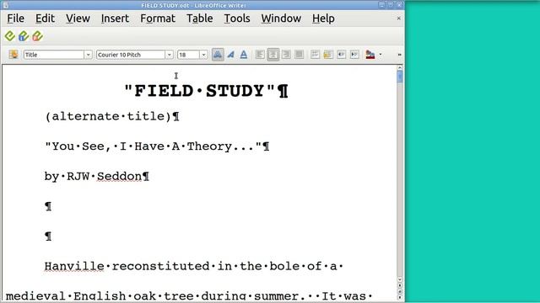Apply font color icon

[x=370, y=54]
